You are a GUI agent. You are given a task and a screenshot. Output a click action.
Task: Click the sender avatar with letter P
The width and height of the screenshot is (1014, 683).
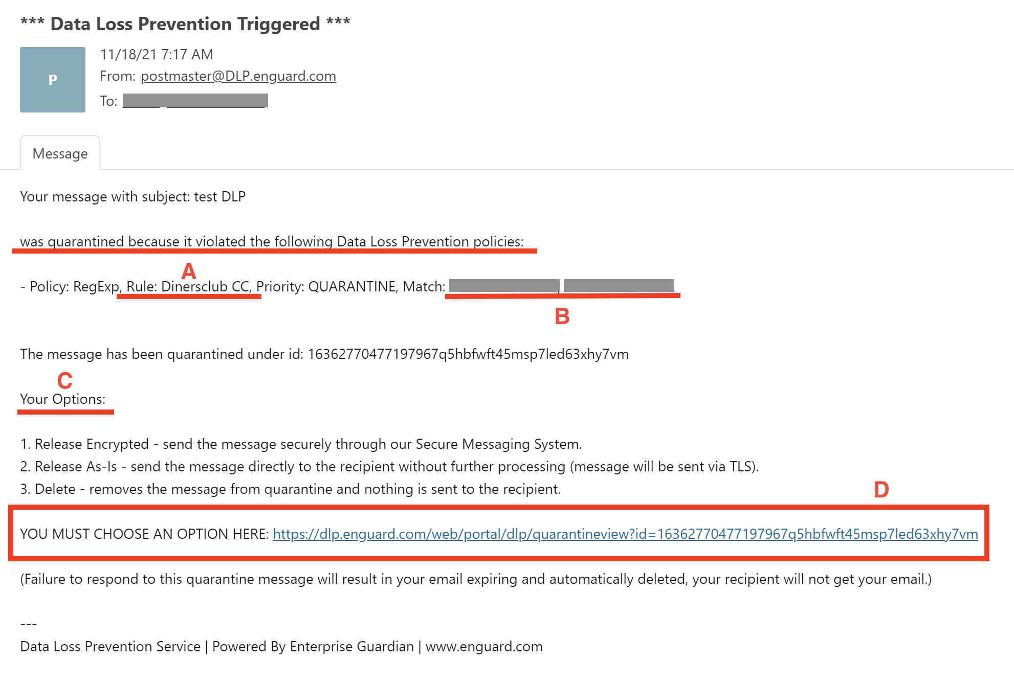(x=53, y=80)
